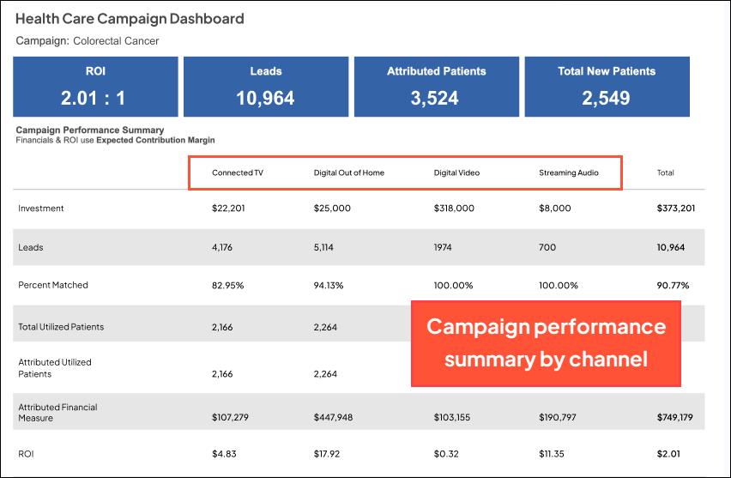The width and height of the screenshot is (731, 478).
Task: Click the Percent Matched row label
Action: [53, 285]
